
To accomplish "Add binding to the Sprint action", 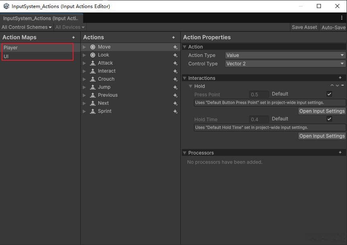I will 175,112.
